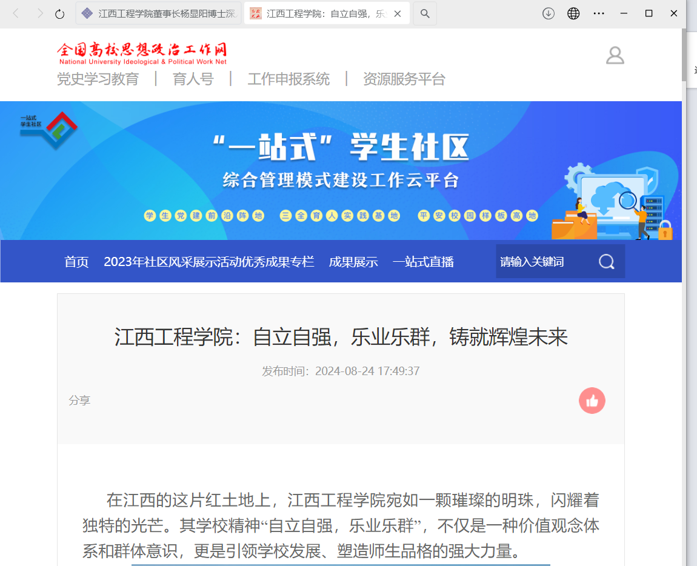Viewport: 697px width, 566px height.
Task: Open the tab search magnifier icon
Action: point(425,14)
